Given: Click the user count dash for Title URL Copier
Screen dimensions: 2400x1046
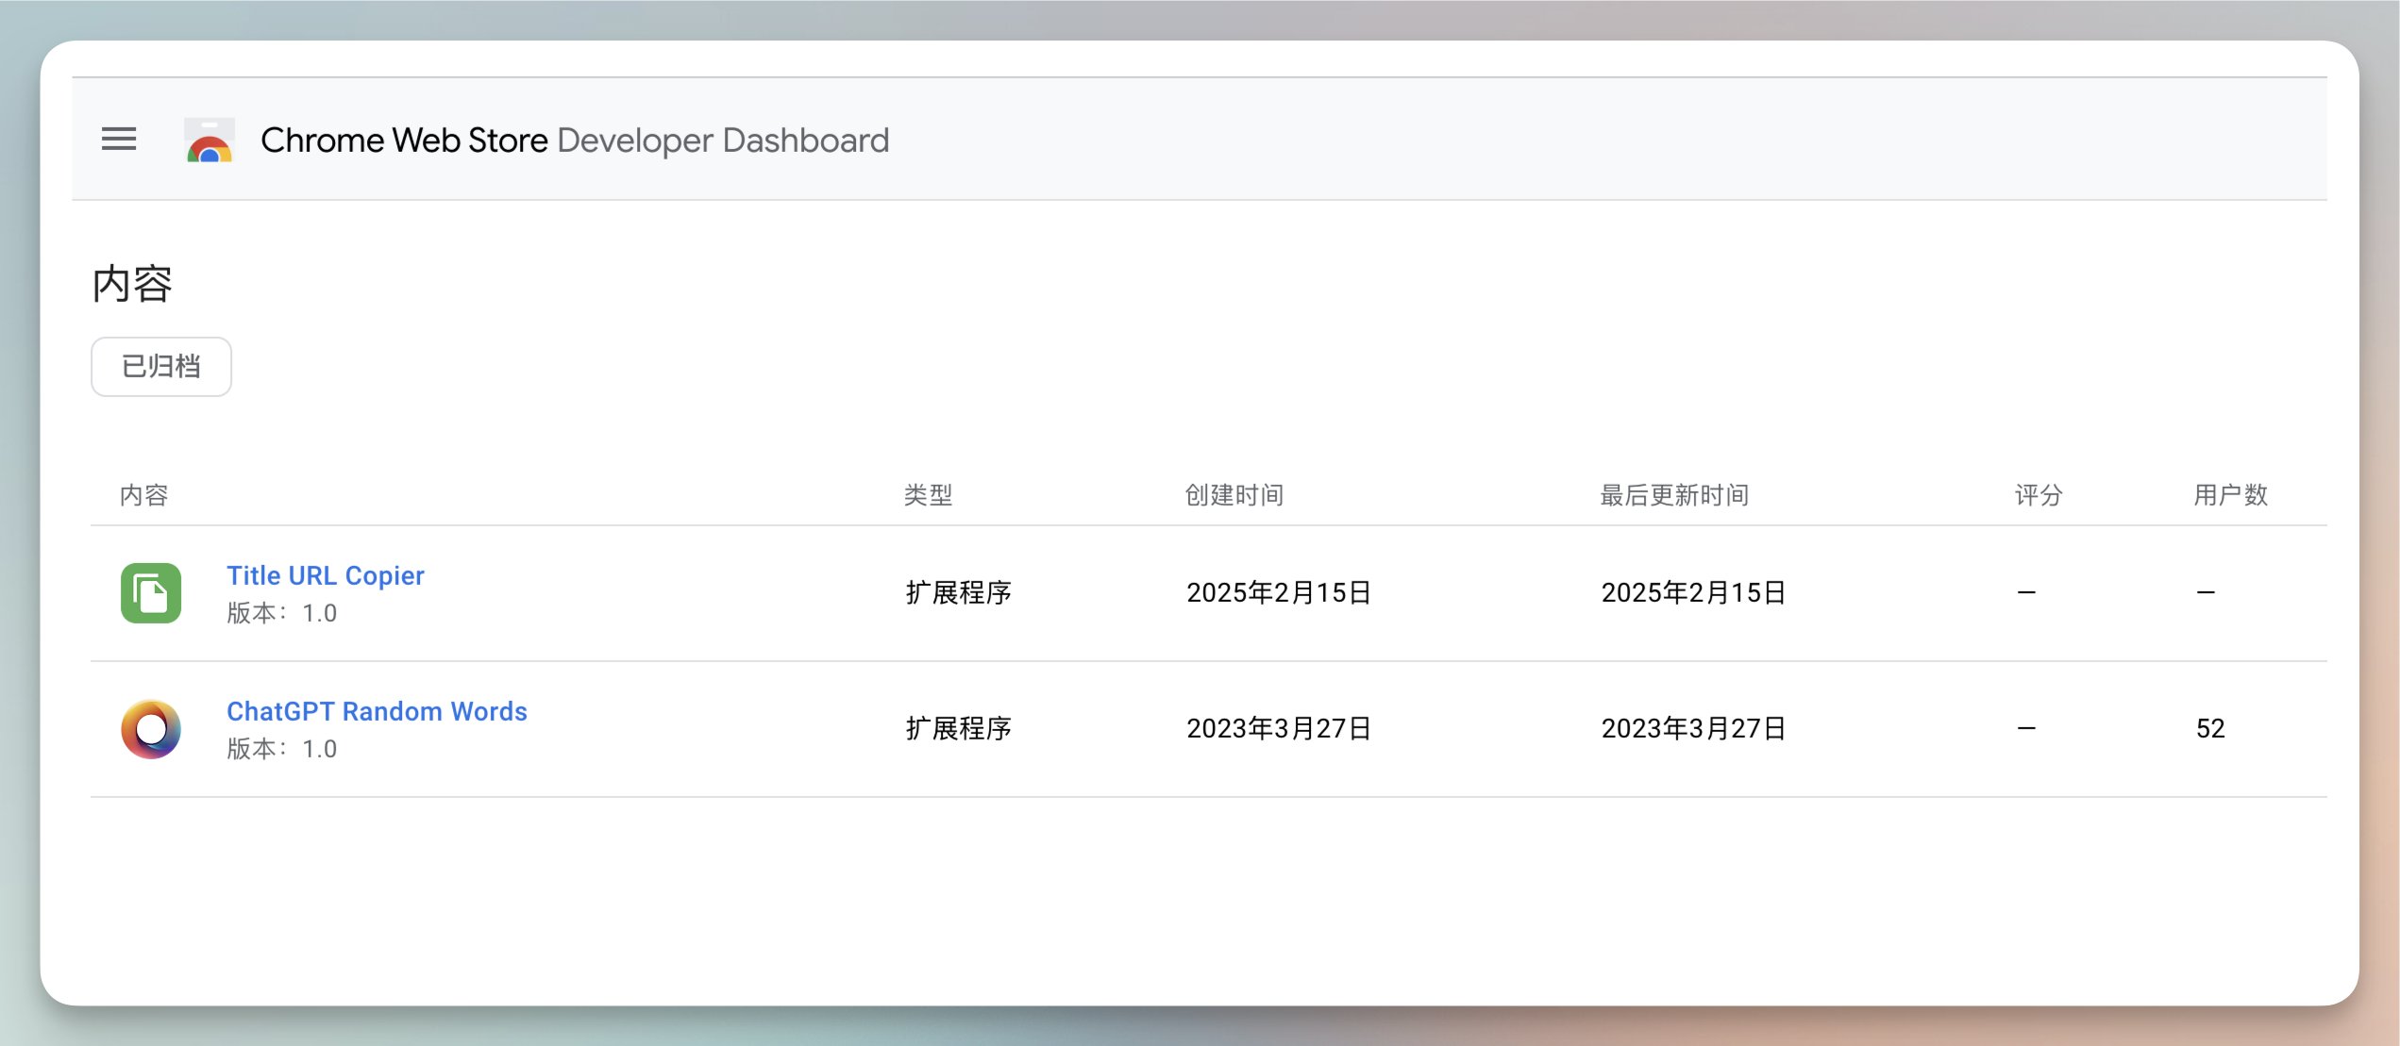Looking at the screenshot, I should click(2206, 593).
